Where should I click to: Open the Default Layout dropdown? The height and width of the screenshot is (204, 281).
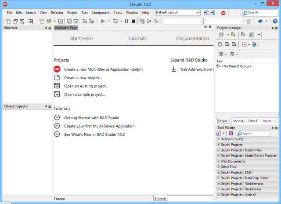pyautogui.click(x=196, y=13)
